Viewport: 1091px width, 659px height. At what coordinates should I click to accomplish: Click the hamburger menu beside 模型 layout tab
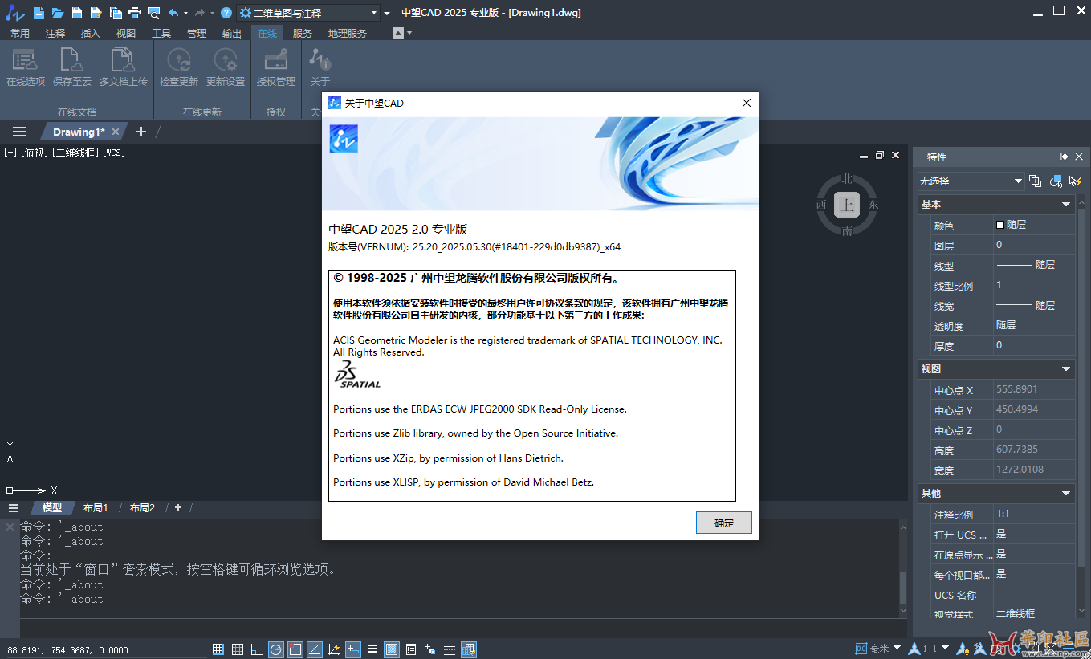point(14,508)
